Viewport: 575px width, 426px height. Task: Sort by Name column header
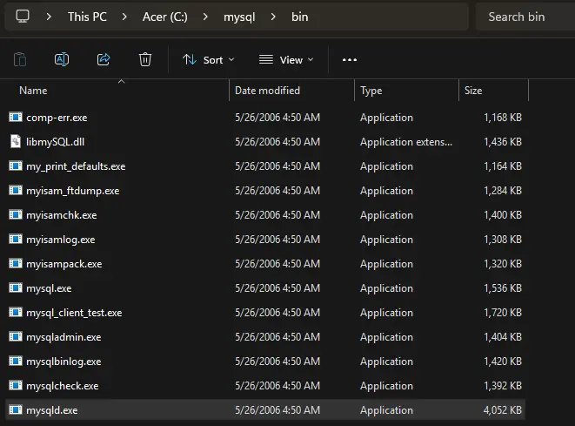(x=33, y=91)
